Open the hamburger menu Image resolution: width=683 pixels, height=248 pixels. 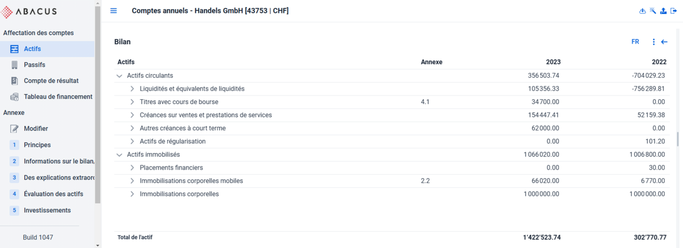point(114,11)
